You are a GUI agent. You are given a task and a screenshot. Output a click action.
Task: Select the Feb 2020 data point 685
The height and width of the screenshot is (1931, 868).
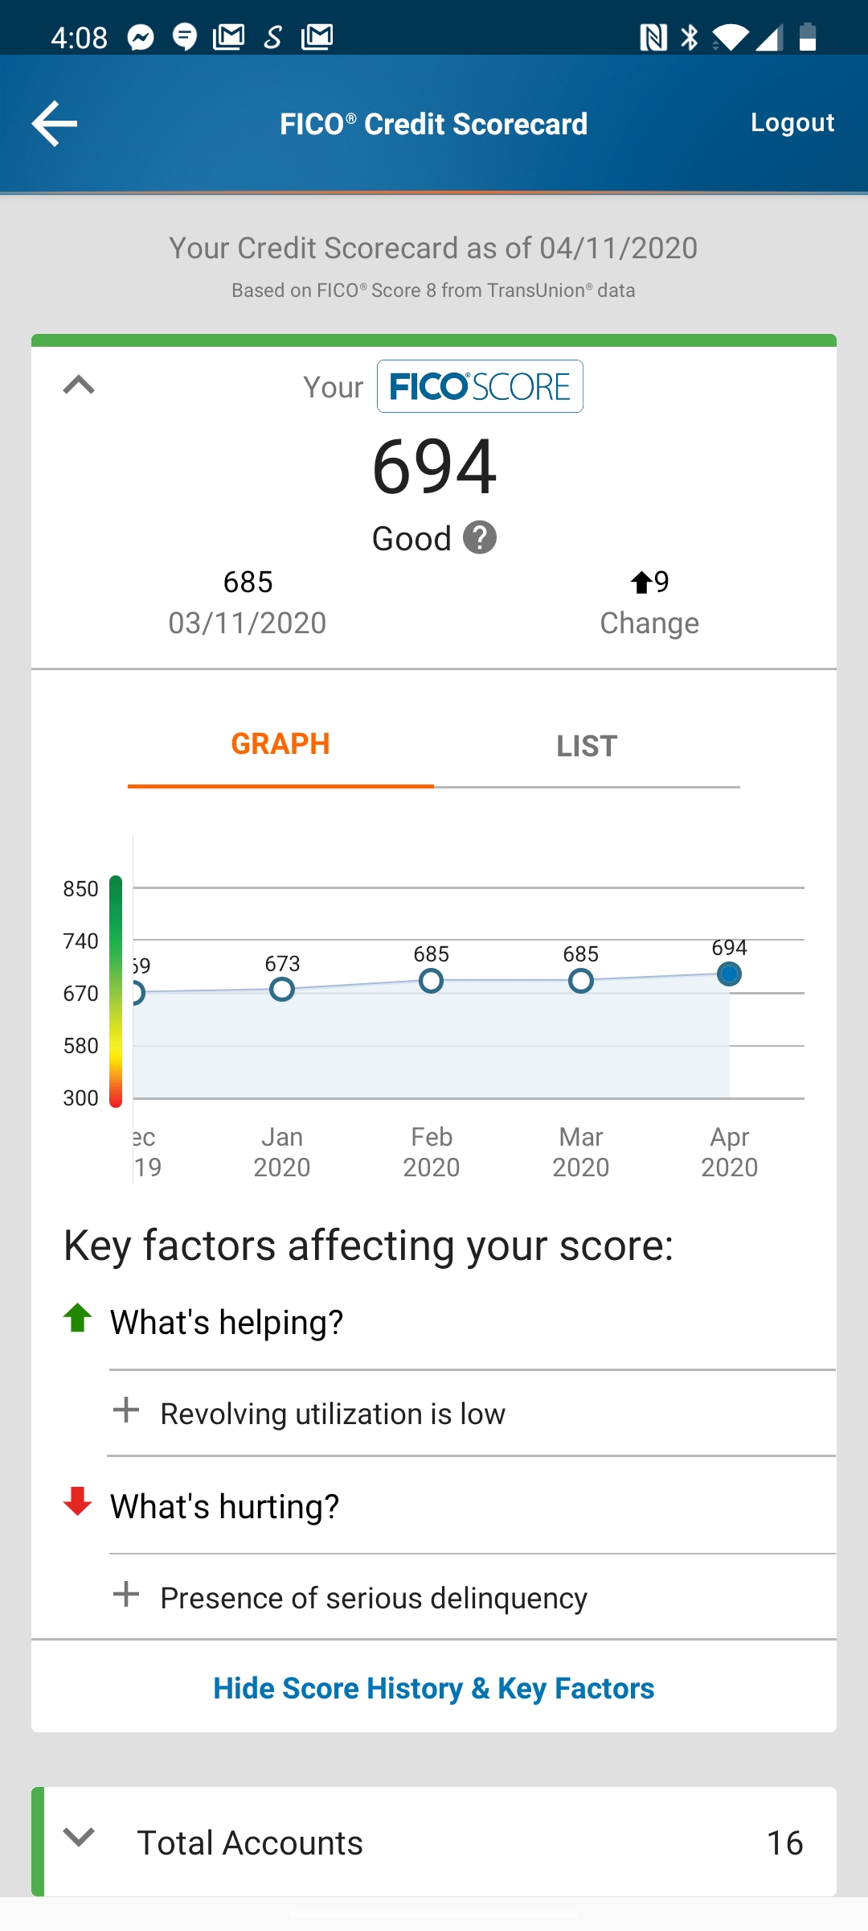[432, 981]
